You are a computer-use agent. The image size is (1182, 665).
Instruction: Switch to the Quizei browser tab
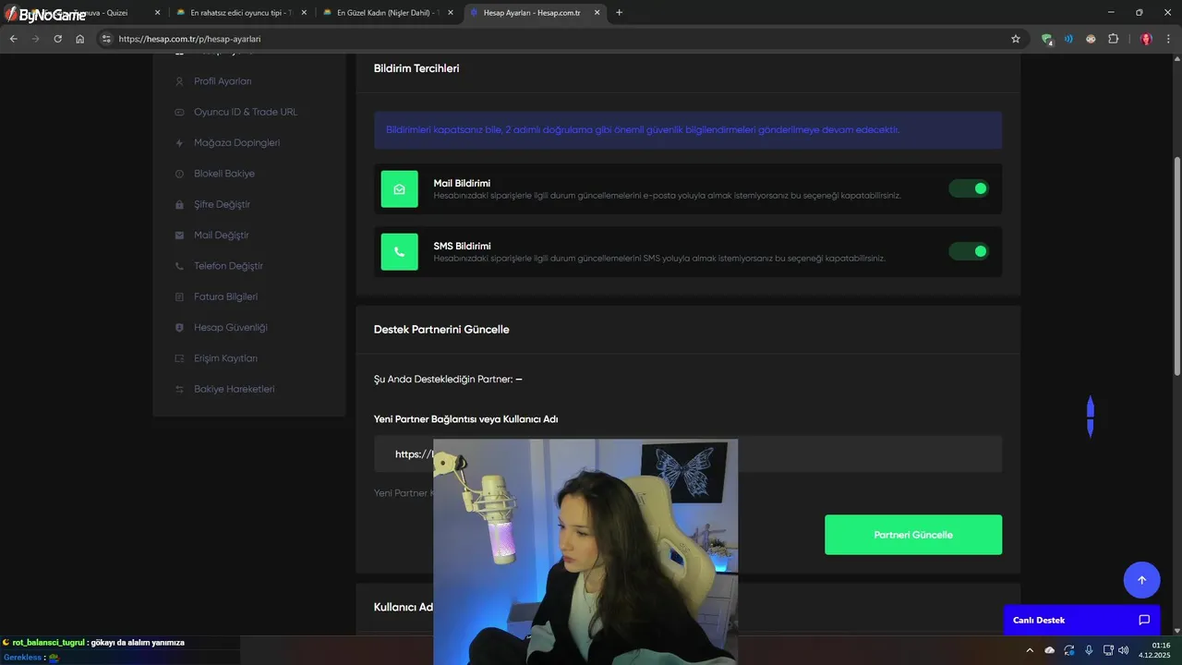tap(83, 12)
